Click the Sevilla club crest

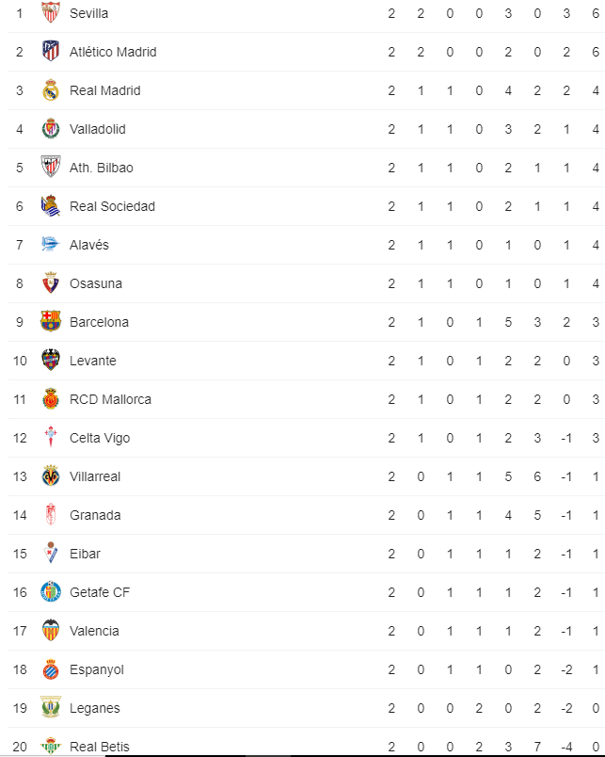pos(51,12)
